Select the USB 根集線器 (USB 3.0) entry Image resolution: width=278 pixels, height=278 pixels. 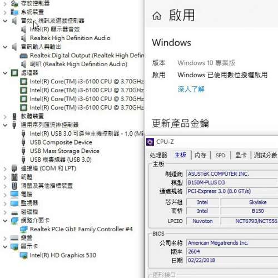point(61,160)
